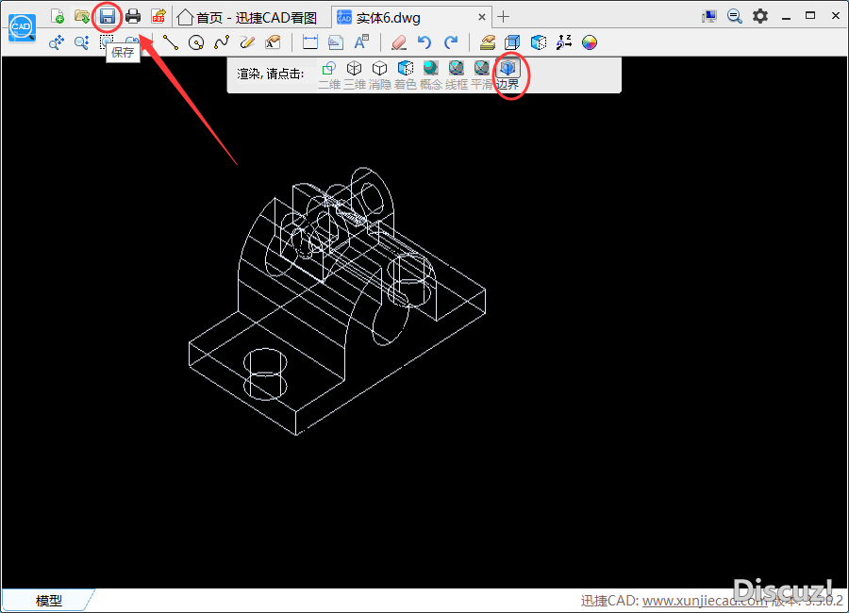Select the Pan move tool
849x613 pixels.
coord(56,42)
